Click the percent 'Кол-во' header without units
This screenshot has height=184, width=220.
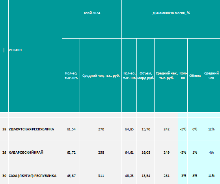point(183,75)
